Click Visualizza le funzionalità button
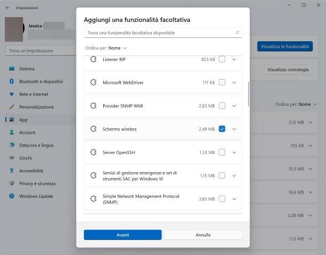The image size is (326, 255). [x=285, y=47]
